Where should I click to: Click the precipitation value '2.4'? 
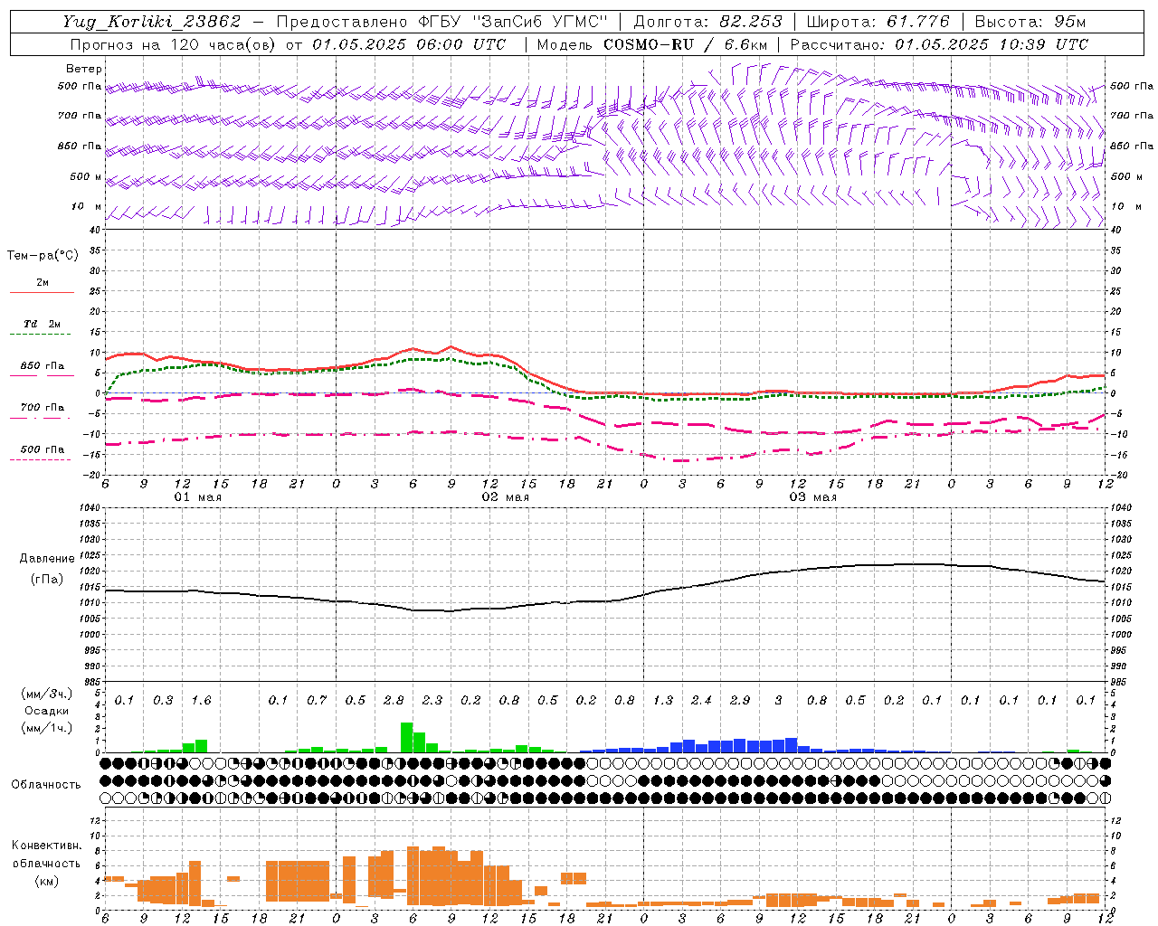(x=701, y=701)
